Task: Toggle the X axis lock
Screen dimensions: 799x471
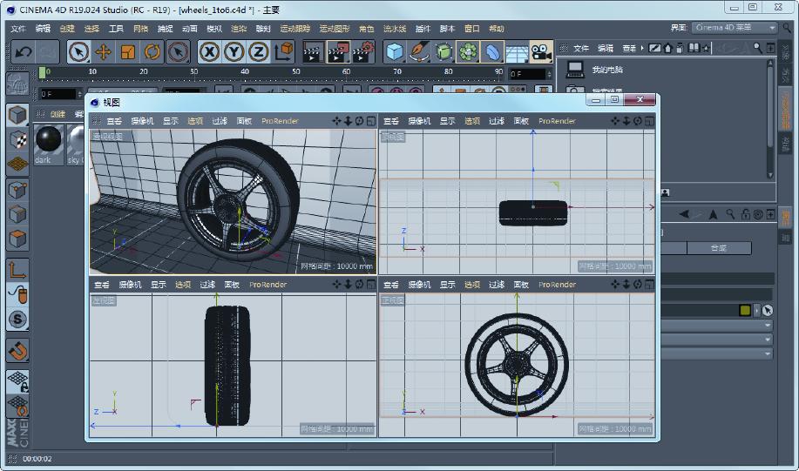Action: [209, 52]
